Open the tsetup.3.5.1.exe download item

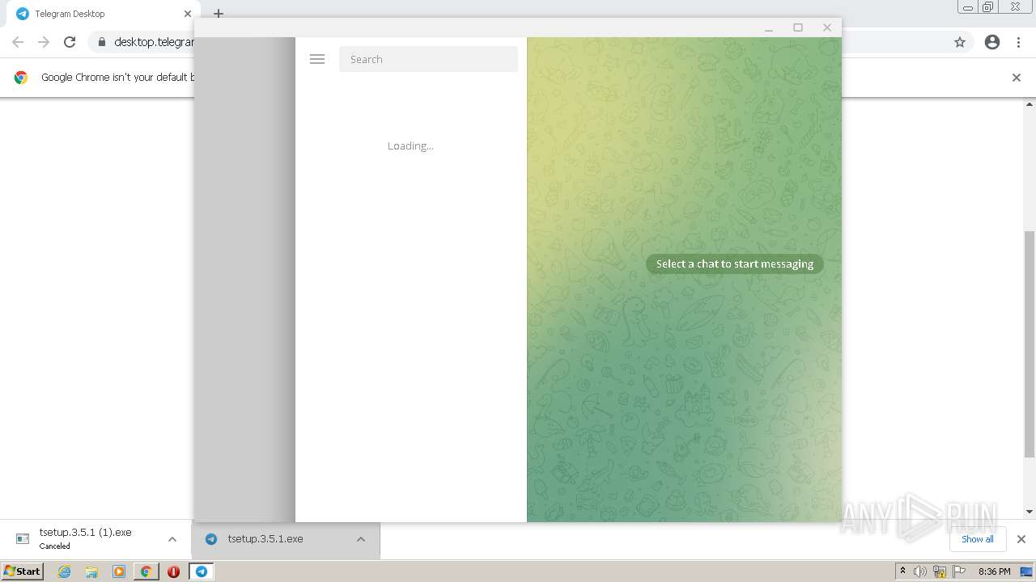click(x=265, y=539)
